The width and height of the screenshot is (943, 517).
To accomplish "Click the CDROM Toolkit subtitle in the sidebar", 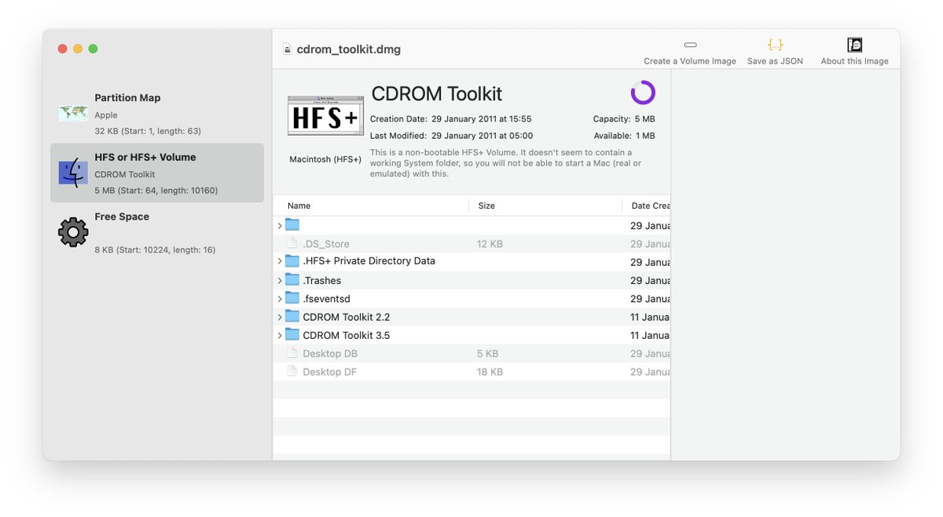I will click(125, 174).
